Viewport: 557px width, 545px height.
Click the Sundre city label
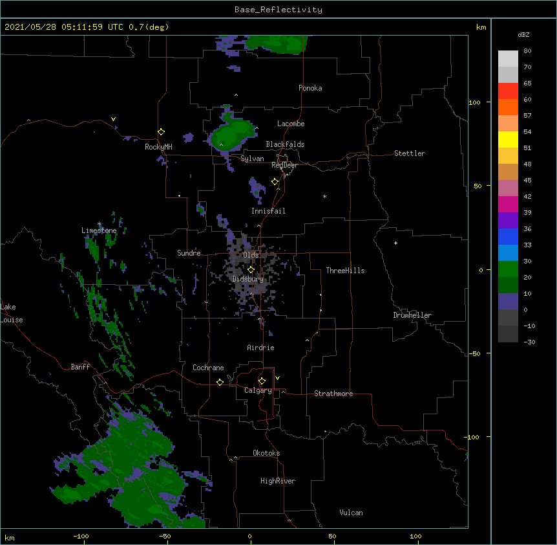point(189,253)
